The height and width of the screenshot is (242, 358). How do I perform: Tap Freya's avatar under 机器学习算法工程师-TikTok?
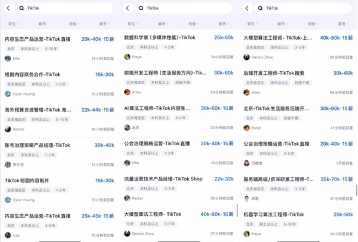click(247, 234)
